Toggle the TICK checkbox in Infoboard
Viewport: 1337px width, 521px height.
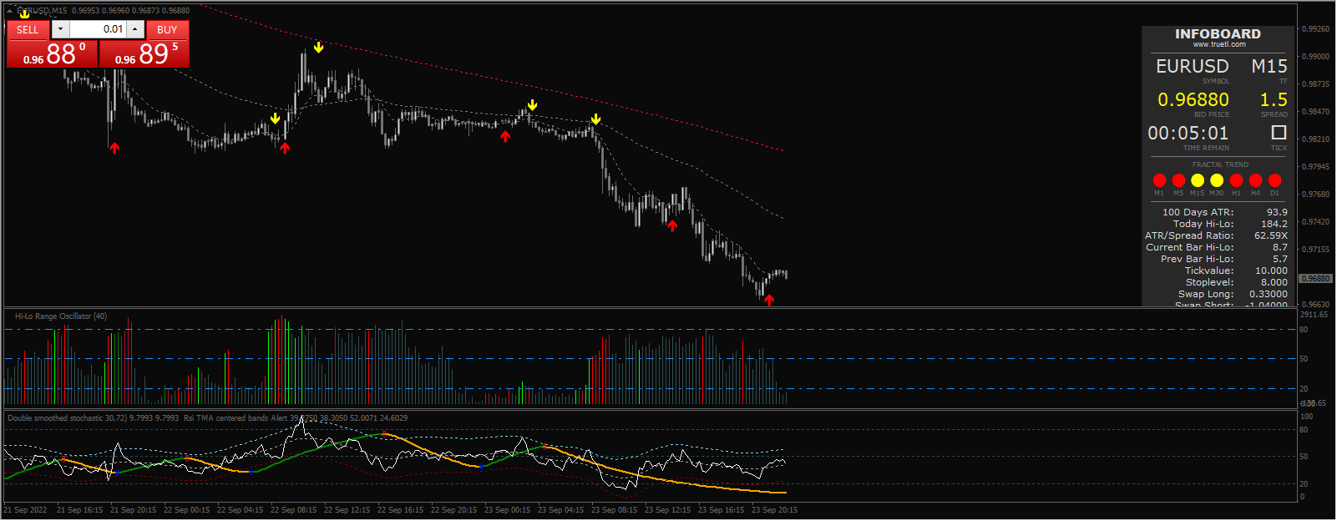[x=1279, y=133]
